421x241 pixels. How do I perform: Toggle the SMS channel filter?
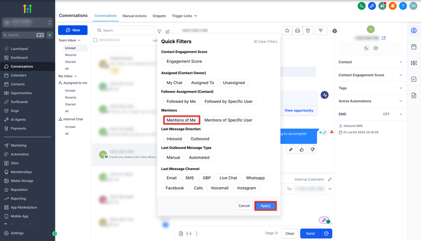pyautogui.click(x=189, y=178)
